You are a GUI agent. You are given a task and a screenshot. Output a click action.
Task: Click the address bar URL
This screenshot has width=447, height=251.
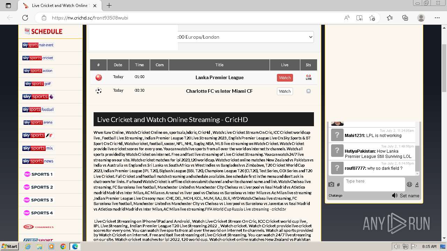[x=90, y=18]
